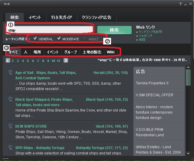
Task: Open the クラシファイド広告 tab
Action: pos(97,17)
